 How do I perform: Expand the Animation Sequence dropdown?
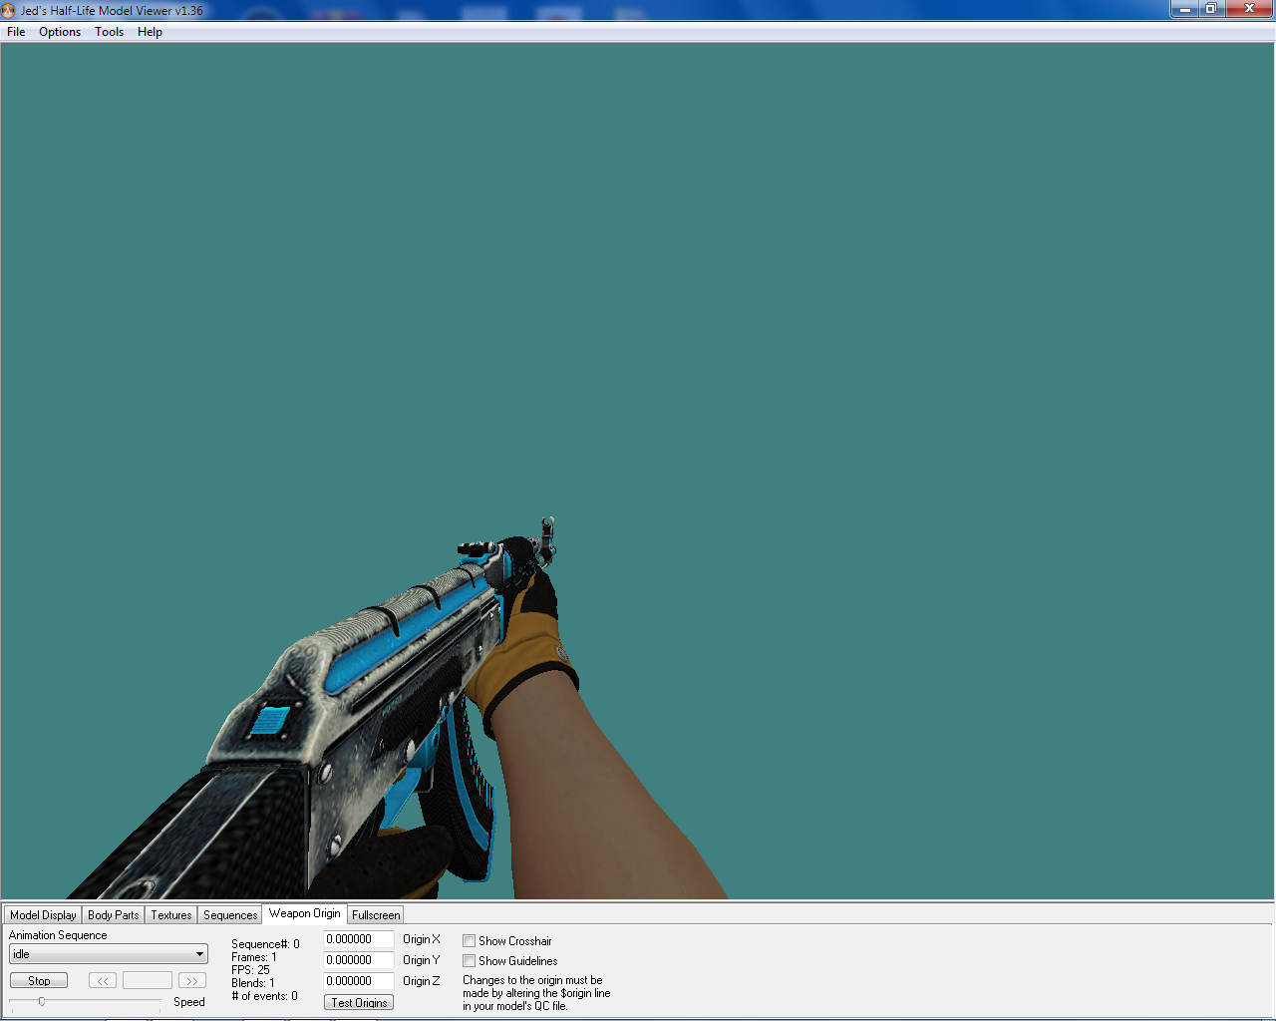(109, 954)
